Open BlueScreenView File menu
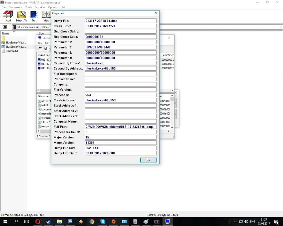The height and width of the screenshot is (226, 283). [x=40, y=44]
